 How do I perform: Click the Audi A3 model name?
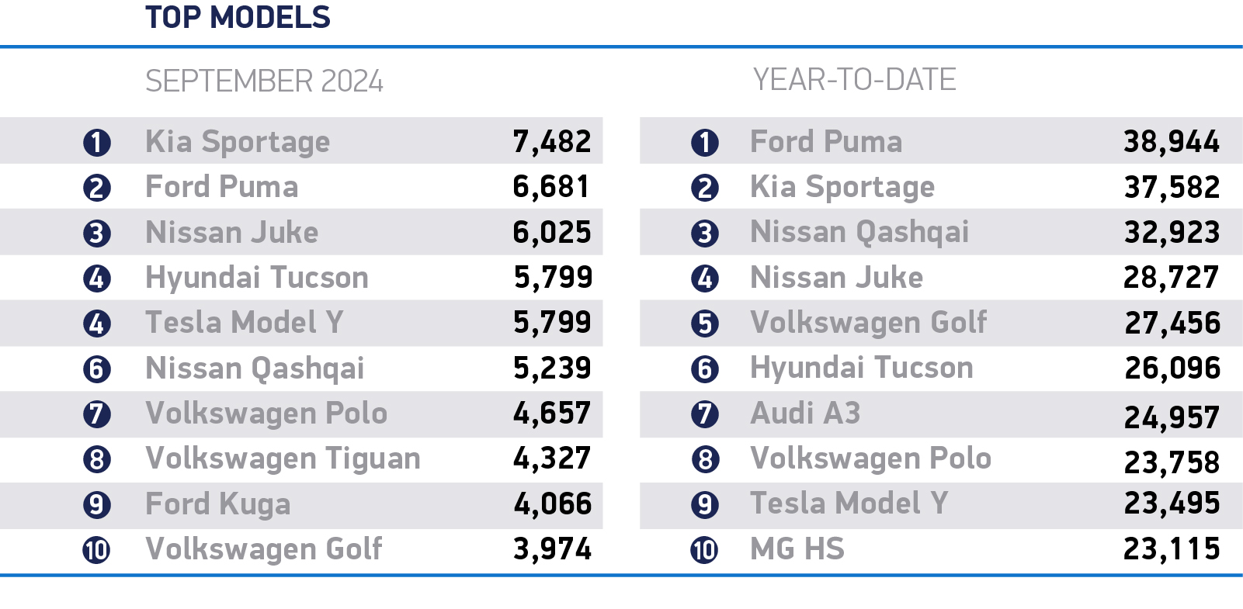(x=805, y=413)
